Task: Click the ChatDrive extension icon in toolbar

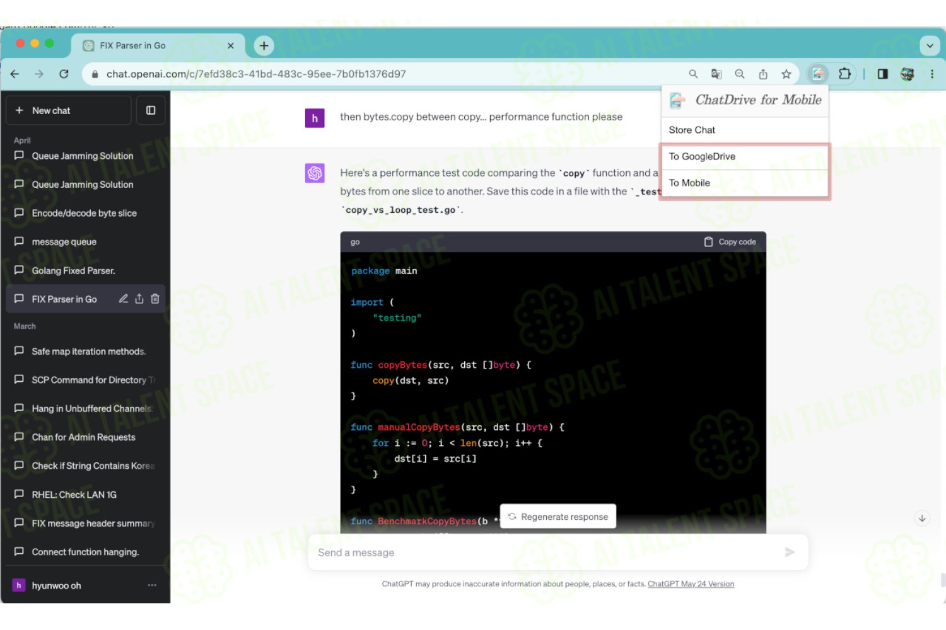Action: coord(818,74)
